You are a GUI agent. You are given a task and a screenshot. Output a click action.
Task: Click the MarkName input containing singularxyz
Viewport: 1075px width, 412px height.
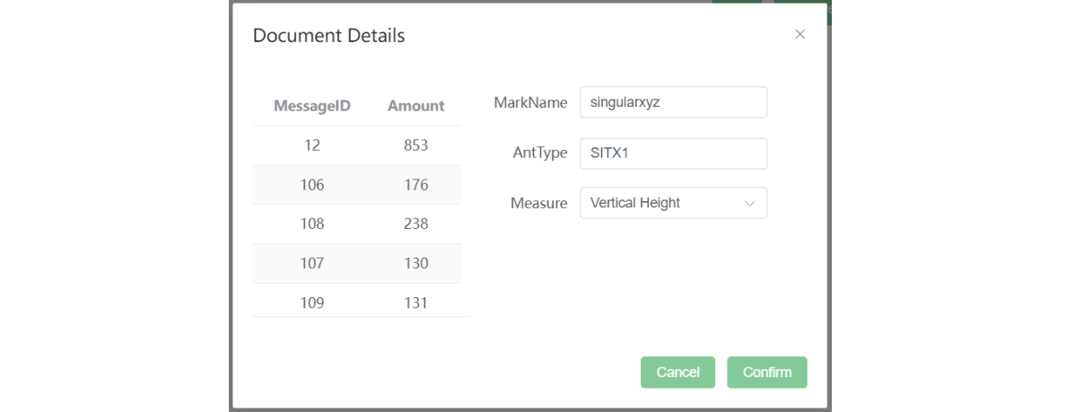pyautogui.click(x=673, y=102)
